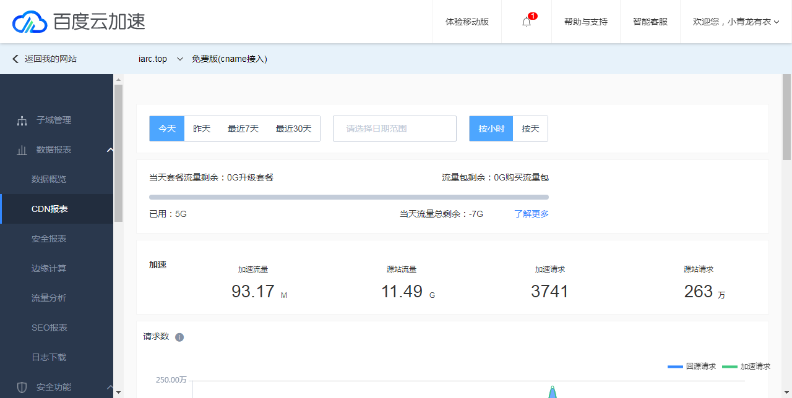Select the 昨天 time range
Screen dimensions: 792x398
pos(202,129)
